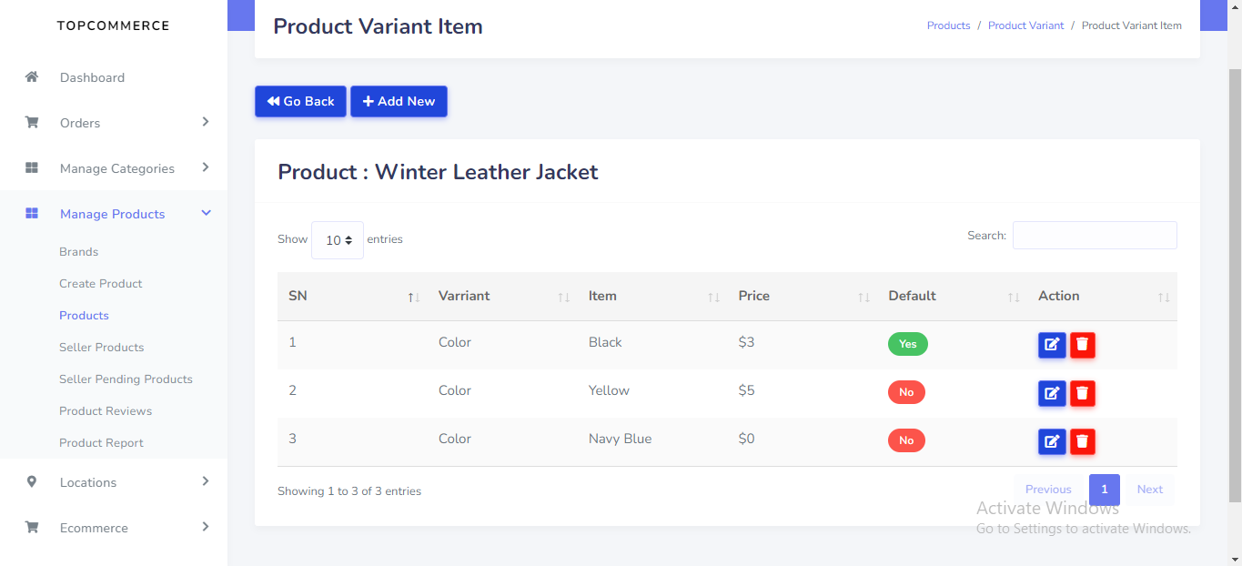Open the Brands submenu item
Viewport: 1242px width, 566px height.
coord(78,251)
